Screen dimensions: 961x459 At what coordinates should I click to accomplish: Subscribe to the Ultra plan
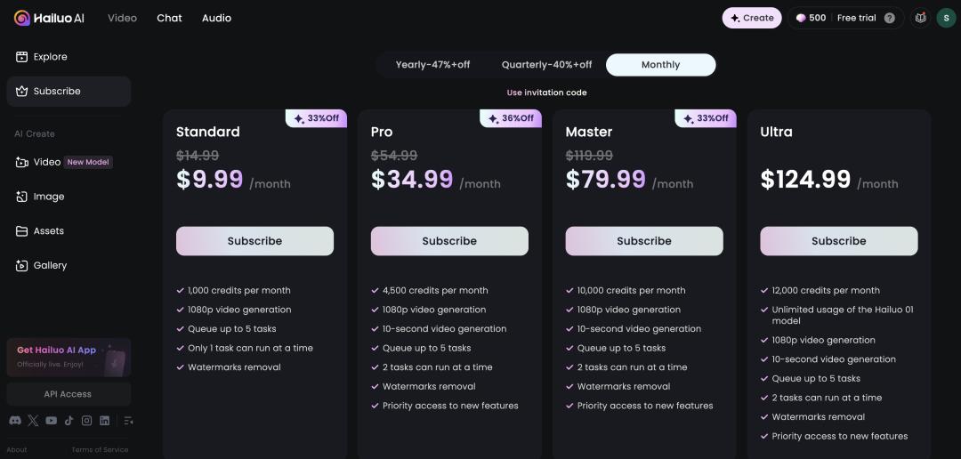click(x=838, y=241)
